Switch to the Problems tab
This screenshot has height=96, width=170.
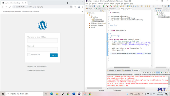(111, 70)
